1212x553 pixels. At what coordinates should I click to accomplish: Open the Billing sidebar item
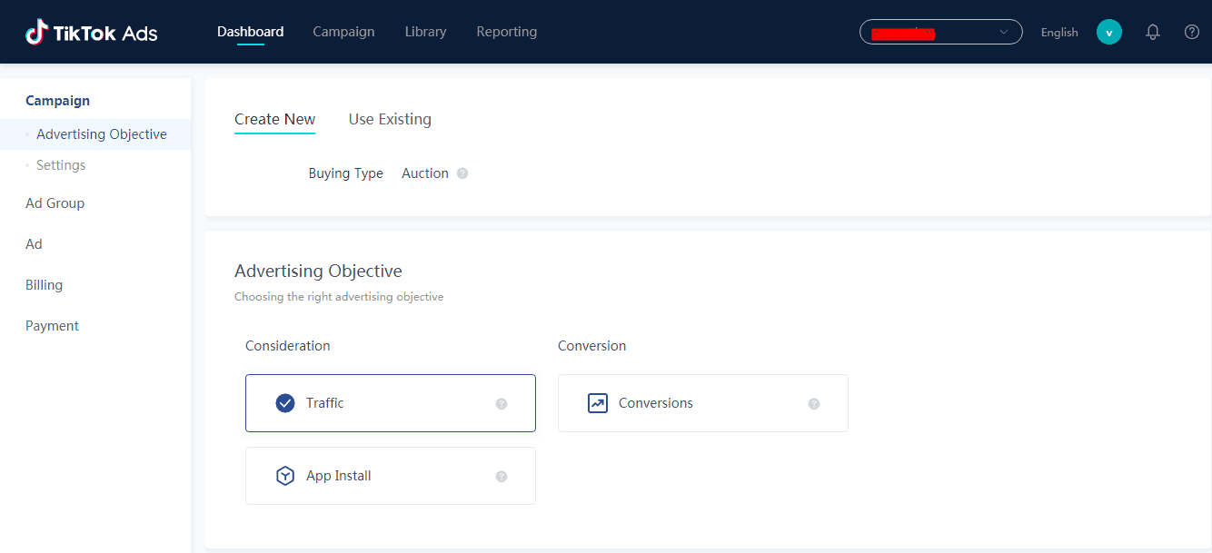tap(44, 285)
